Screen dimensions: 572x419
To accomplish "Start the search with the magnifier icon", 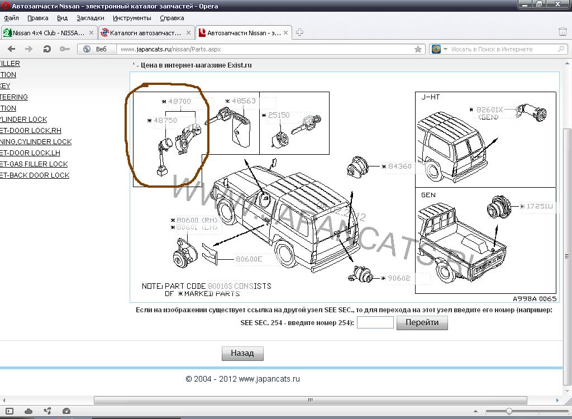I will coord(561,49).
